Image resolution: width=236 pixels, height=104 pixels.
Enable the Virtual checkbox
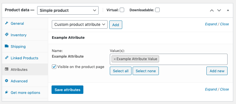(x=122, y=10)
